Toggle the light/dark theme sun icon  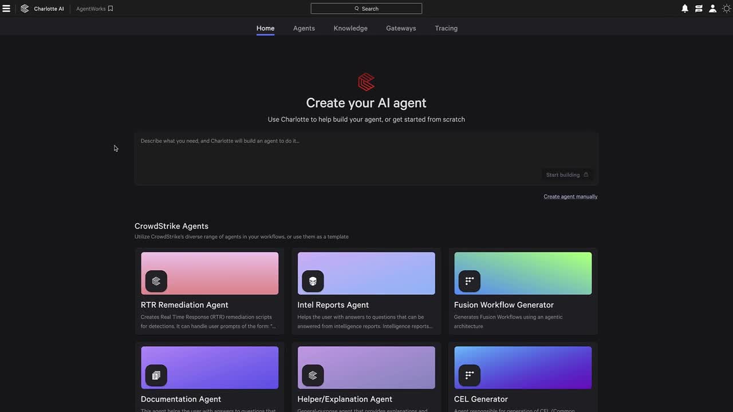click(726, 9)
